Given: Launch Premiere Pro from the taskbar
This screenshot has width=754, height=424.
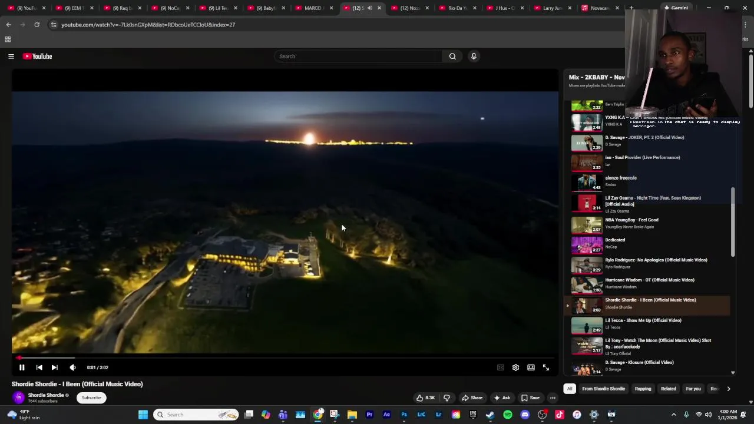Looking at the screenshot, I should (x=369, y=415).
